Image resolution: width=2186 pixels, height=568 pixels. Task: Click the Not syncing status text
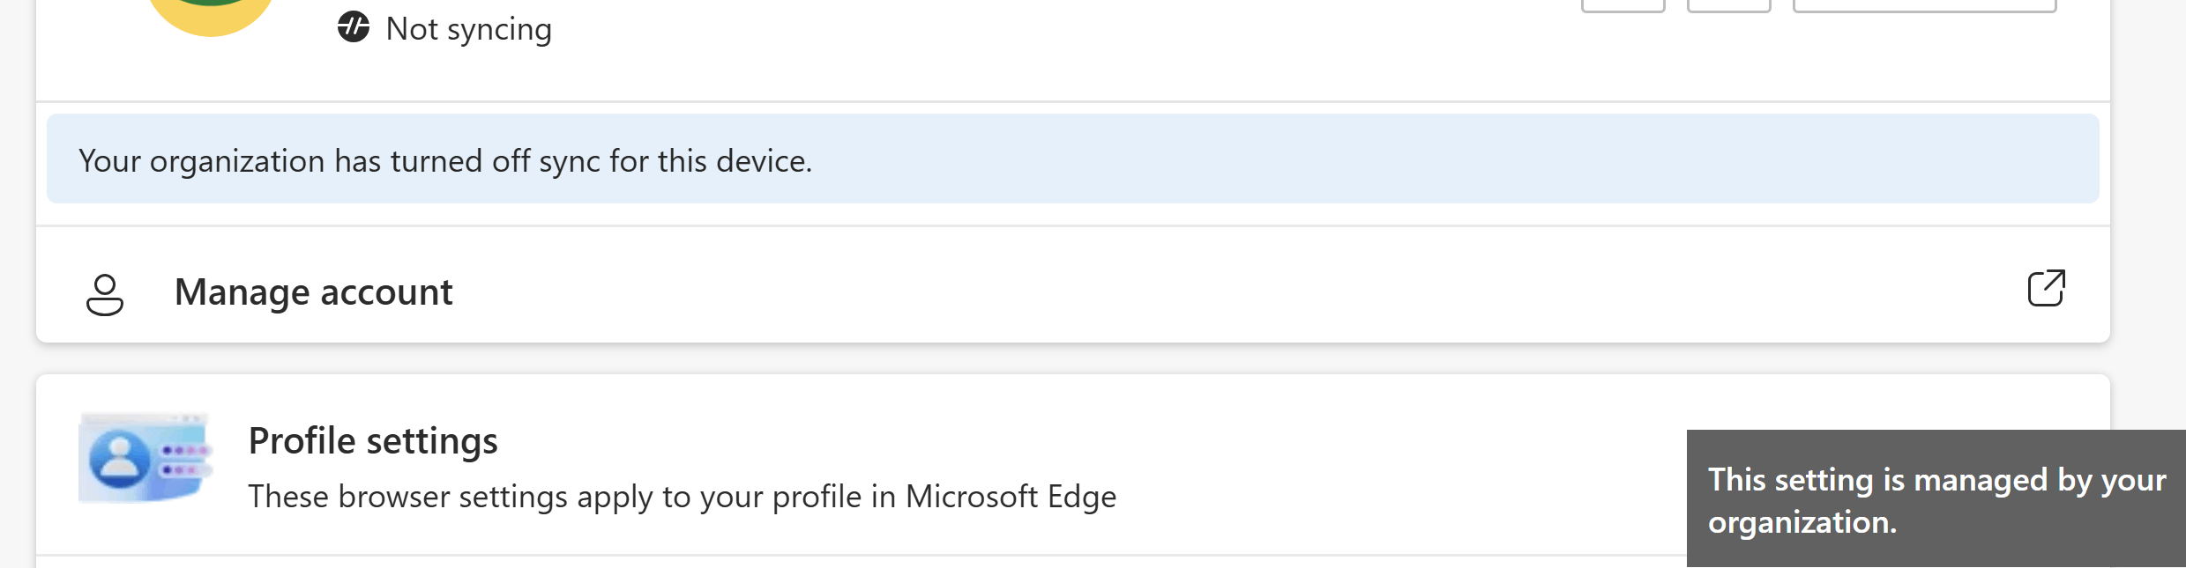click(x=468, y=29)
